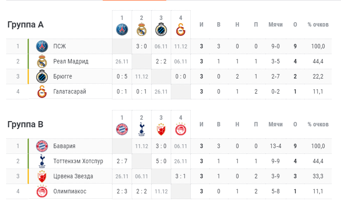
Task: Click Tottenham crest beside Тоттенхэм Хотспур
Action: [x=42, y=161]
